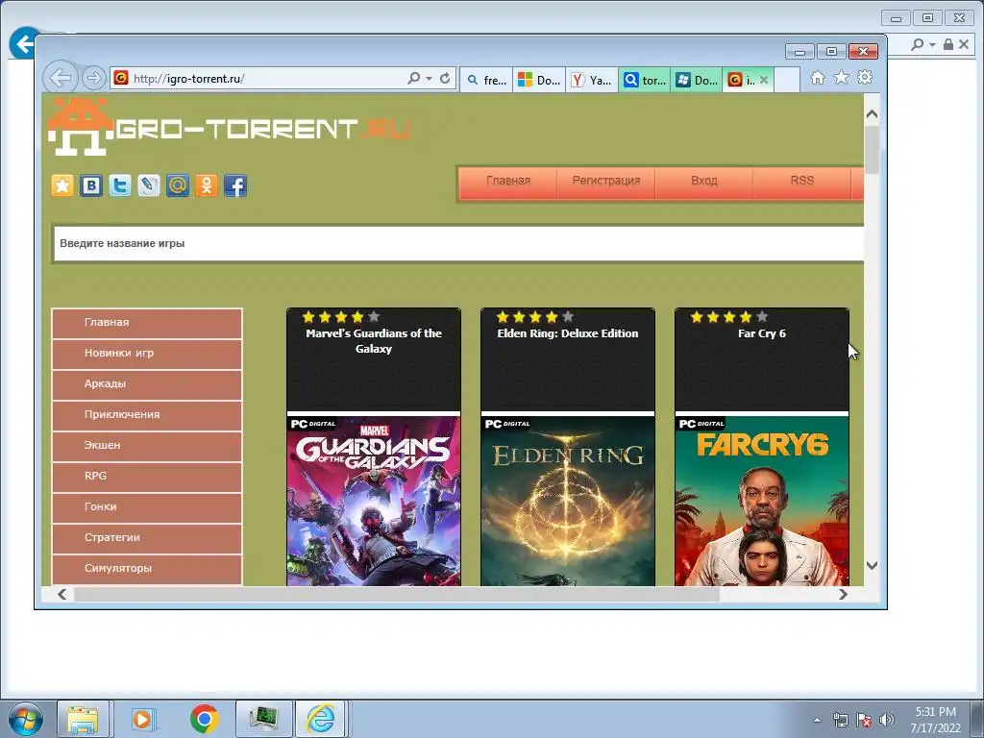Viewport: 984px width, 738px height.
Task: Switch to the second 'Do...' tab
Action: pyautogui.click(x=698, y=80)
